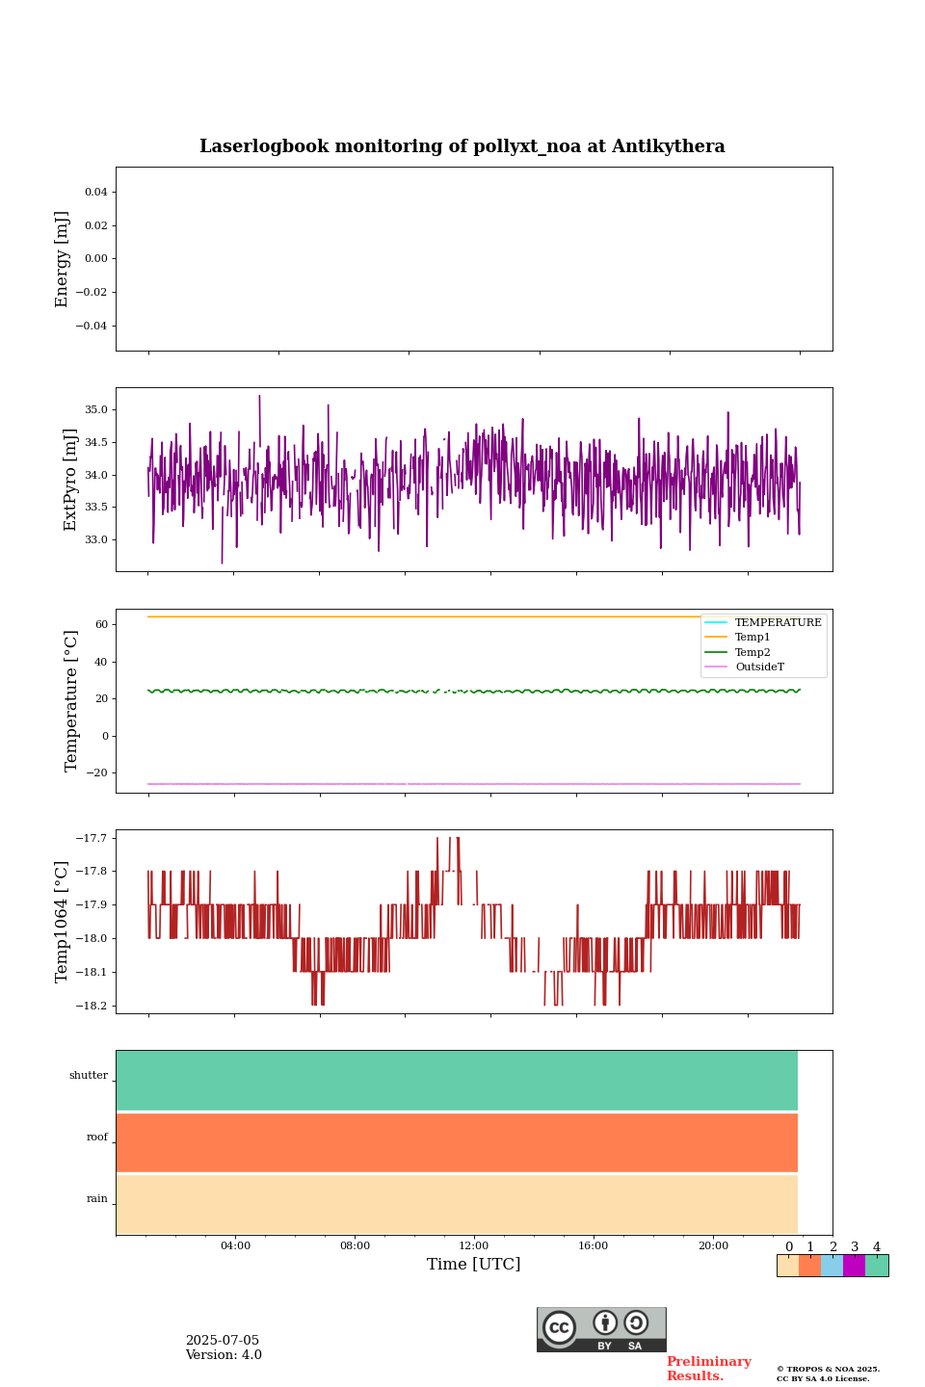925x1387 pixels.
Task: Click the Version: 4.0 text
Action: 224,1355
